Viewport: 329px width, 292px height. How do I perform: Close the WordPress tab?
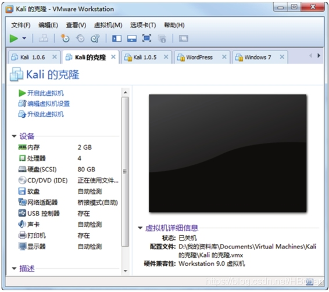[224, 57]
